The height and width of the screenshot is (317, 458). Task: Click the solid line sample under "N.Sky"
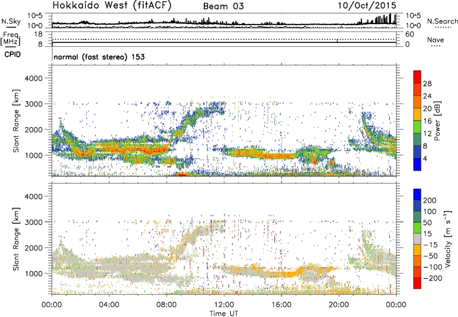point(11,27)
